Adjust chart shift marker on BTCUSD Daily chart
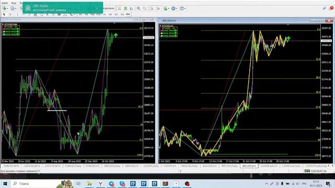Viewport: 335px width, 188px height. (114, 23)
